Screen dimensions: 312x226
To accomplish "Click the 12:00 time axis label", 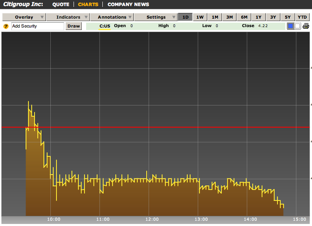I will pos(152,219).
